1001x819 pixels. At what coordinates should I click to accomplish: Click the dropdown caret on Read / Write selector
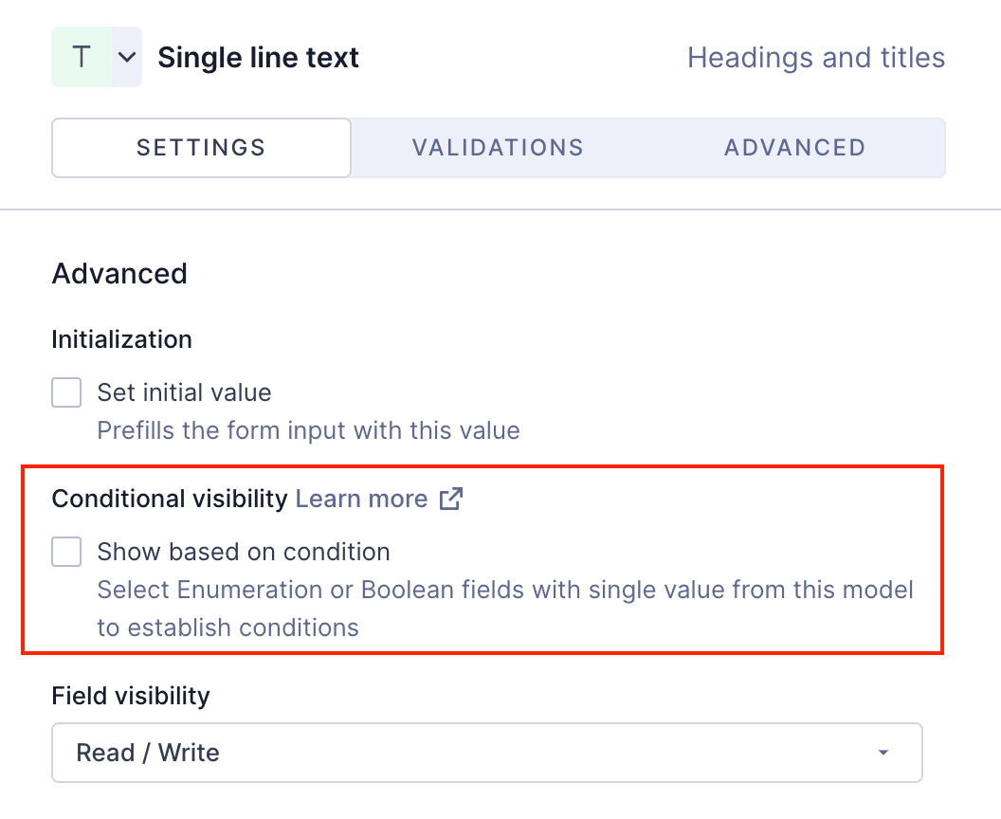tap(883, 752)
